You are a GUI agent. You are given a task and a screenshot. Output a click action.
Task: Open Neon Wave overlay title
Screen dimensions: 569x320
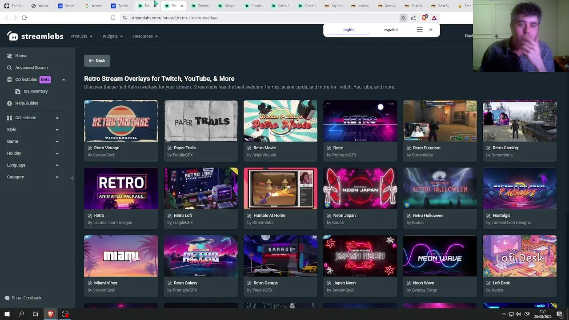[423, 283]
